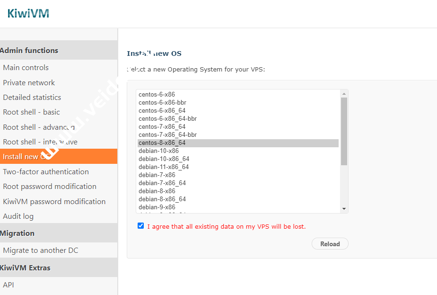The height and width of the screenshot is (295, 437).
Task: Select debian-10-x86 option
Action: pyautogui.click(x=238, y=151)
